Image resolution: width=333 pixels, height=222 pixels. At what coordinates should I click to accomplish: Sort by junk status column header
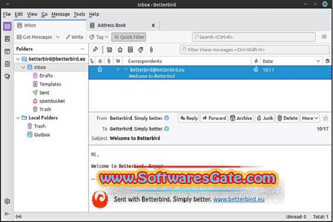[x=256, y=61]
